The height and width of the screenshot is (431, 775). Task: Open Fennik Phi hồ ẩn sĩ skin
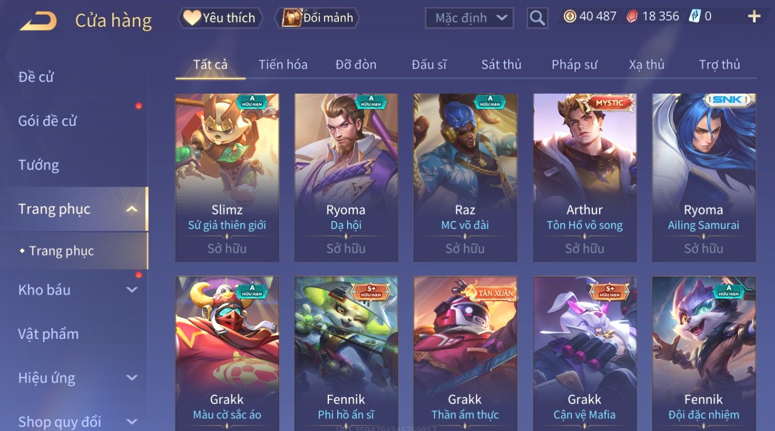coord(346,353)
